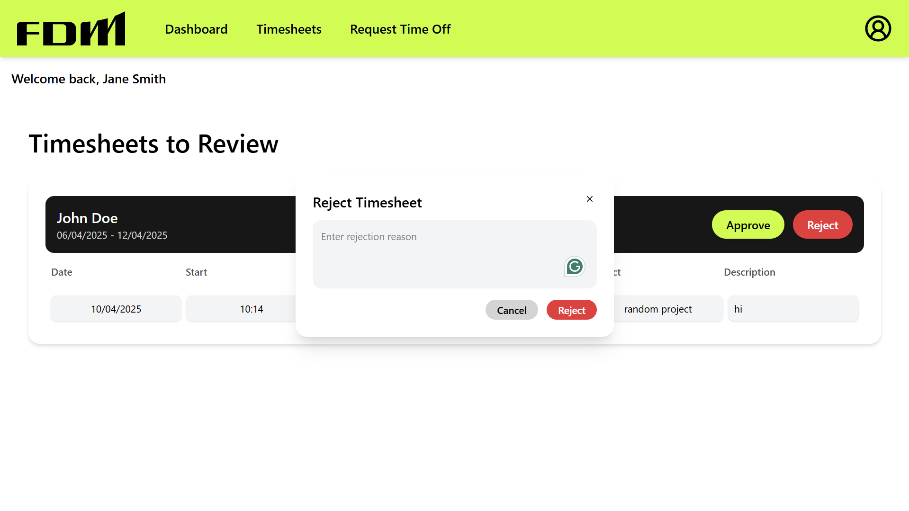
Task: Go to Timesheets in the navigation bar
Action: tap(289, 29)
